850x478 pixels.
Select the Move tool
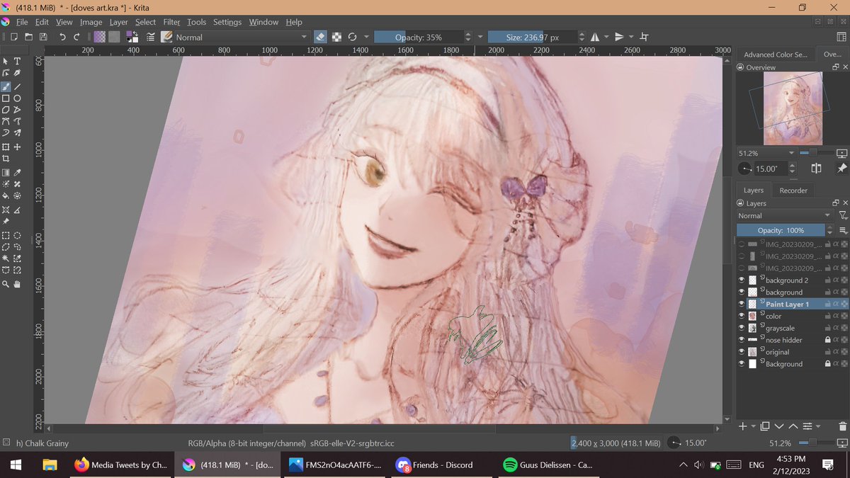pyautogui.click(x=17, y=147)
